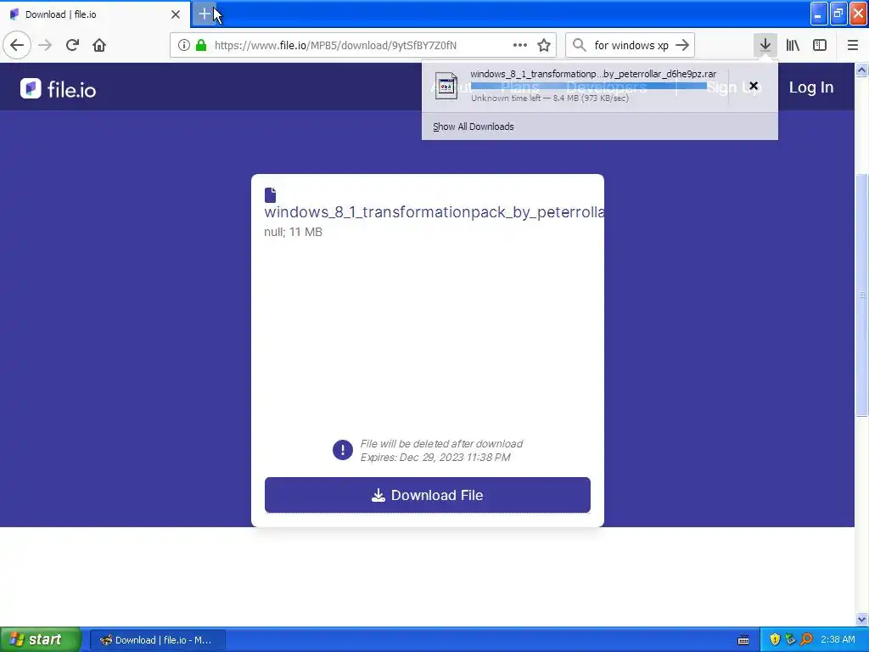Screen dimensions: 869x652
Task: Open the downloading file entry name
Action: click(x=593, y=74)
